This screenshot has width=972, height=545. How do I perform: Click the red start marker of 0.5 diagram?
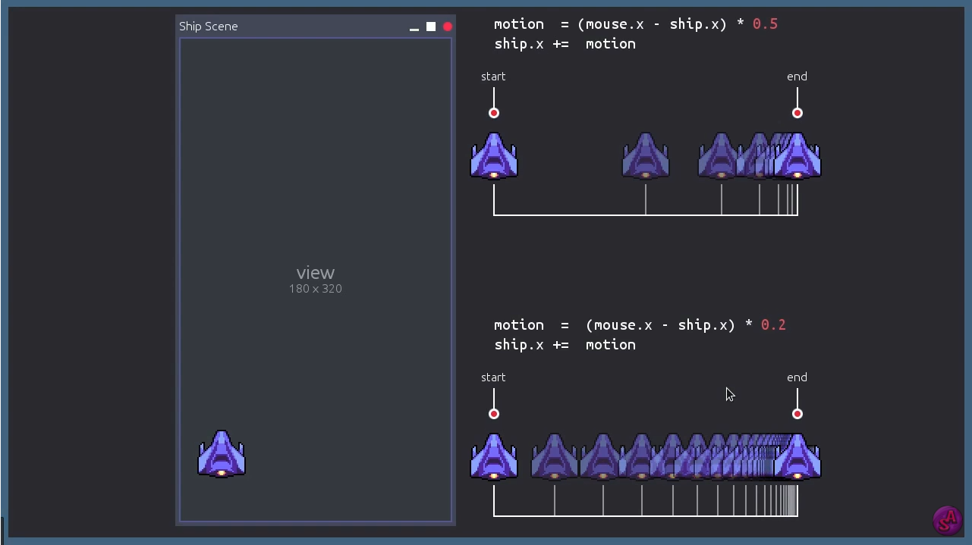coord(494,113)
